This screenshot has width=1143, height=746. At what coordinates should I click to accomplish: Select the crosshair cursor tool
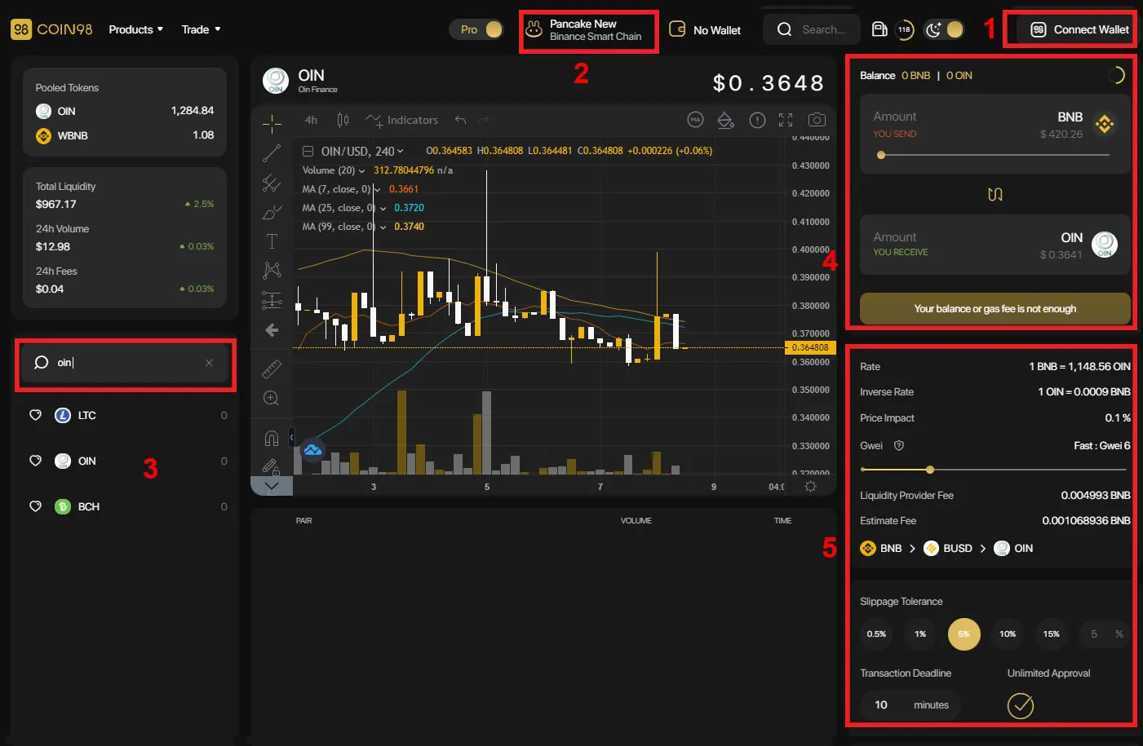click(272, 124)
